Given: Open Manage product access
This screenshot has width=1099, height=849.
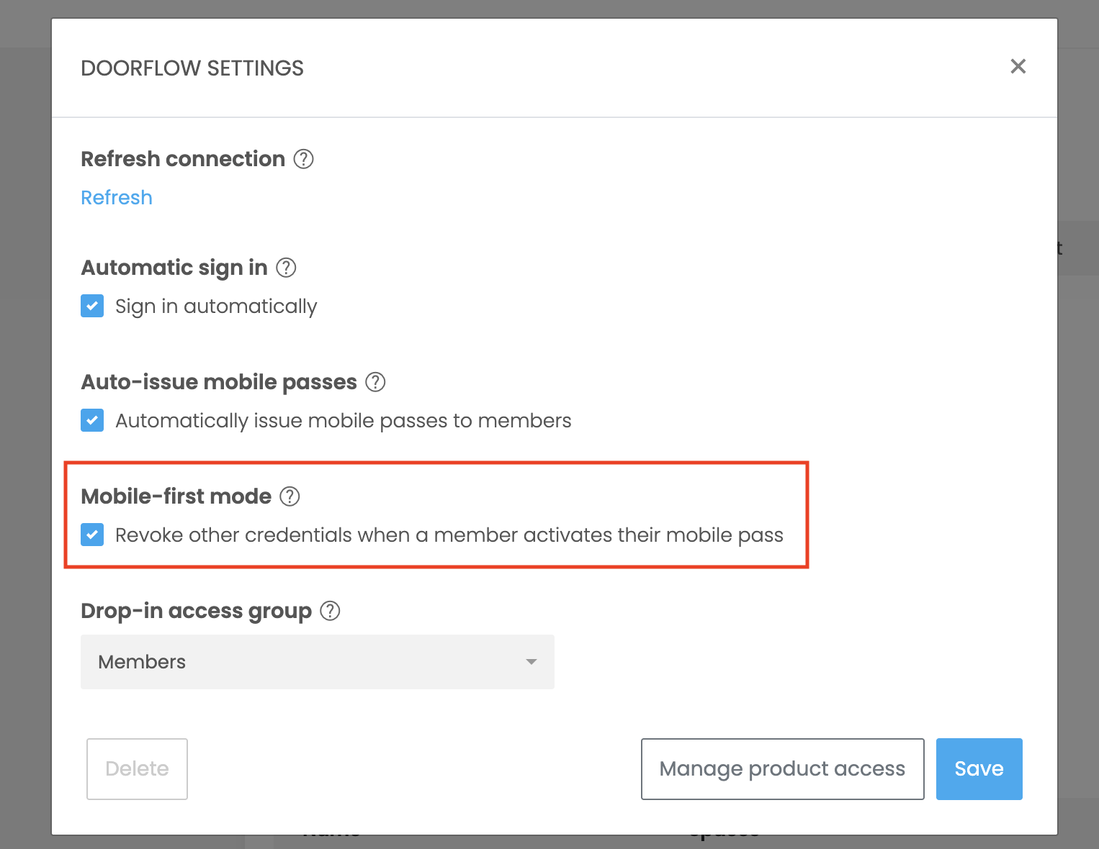Looking at the screenshot, I should [x=782, y=768].
